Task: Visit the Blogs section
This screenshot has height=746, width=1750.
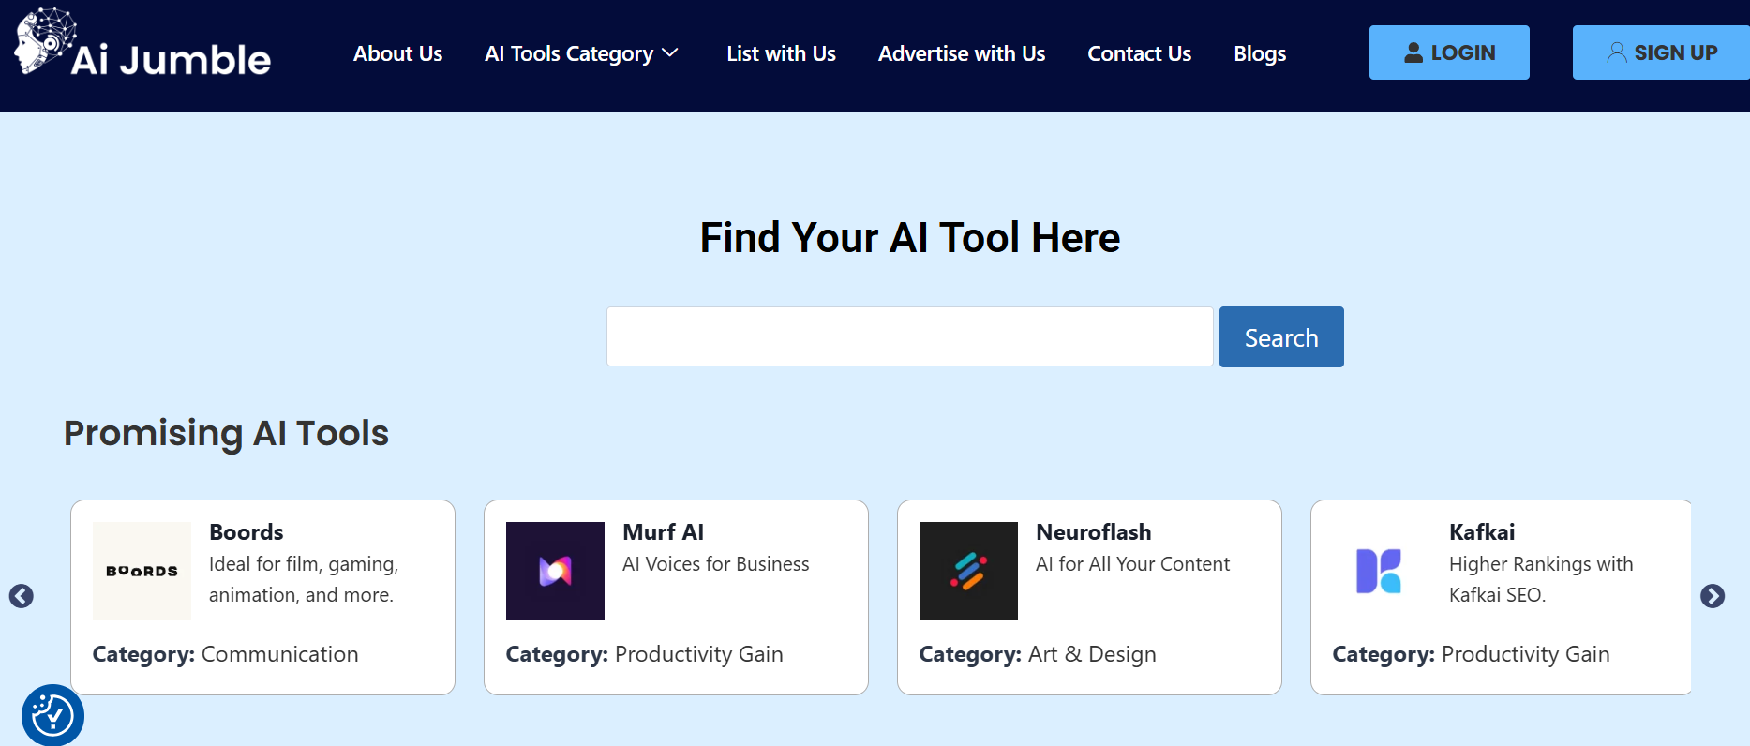Action: tap(1260, 53)
